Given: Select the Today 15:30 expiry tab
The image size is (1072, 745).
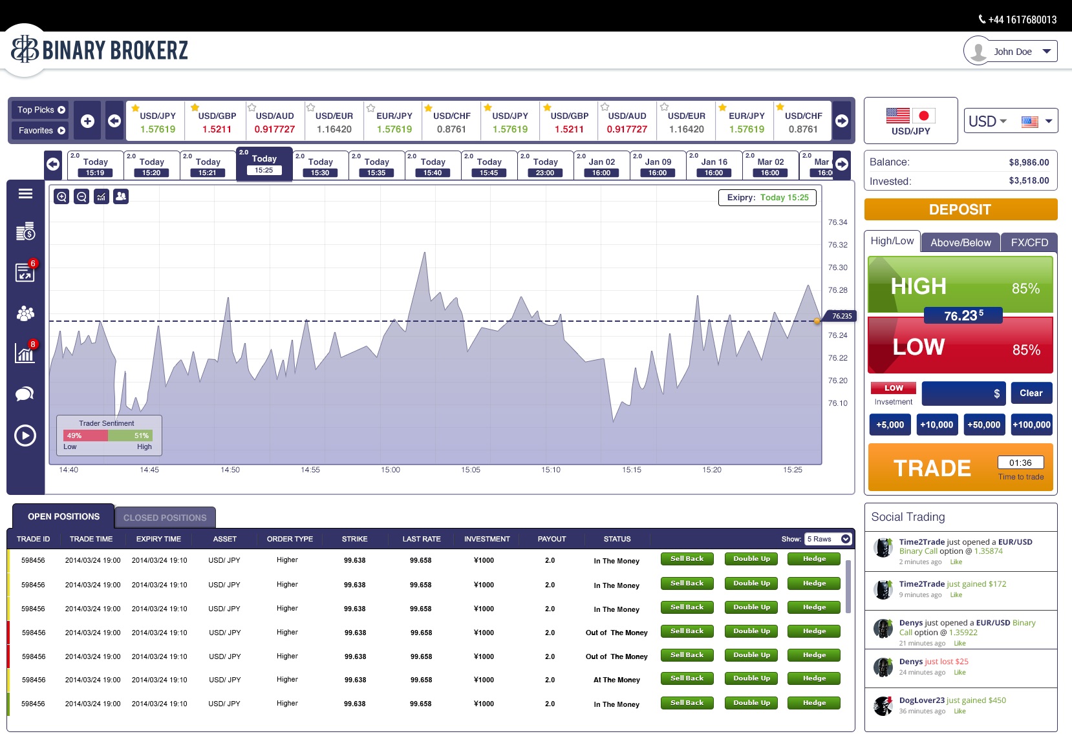Looking at the screenshot, I should [x=320, y=165].
